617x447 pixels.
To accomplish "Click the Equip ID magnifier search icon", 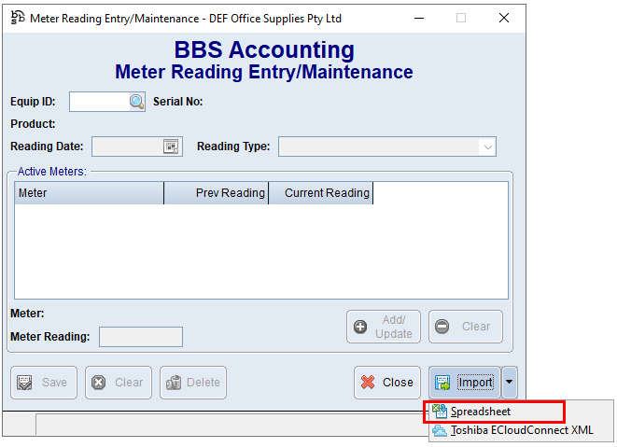I will coord(136,102).
